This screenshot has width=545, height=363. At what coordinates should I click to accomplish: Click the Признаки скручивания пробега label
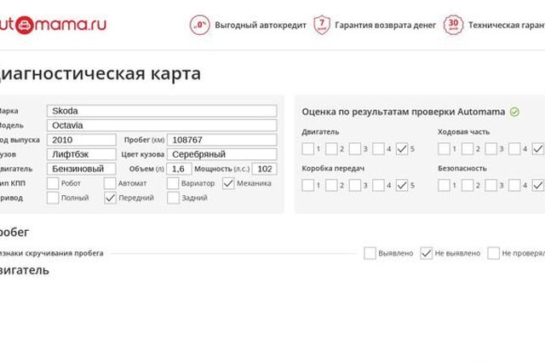(x=51, y=253)
